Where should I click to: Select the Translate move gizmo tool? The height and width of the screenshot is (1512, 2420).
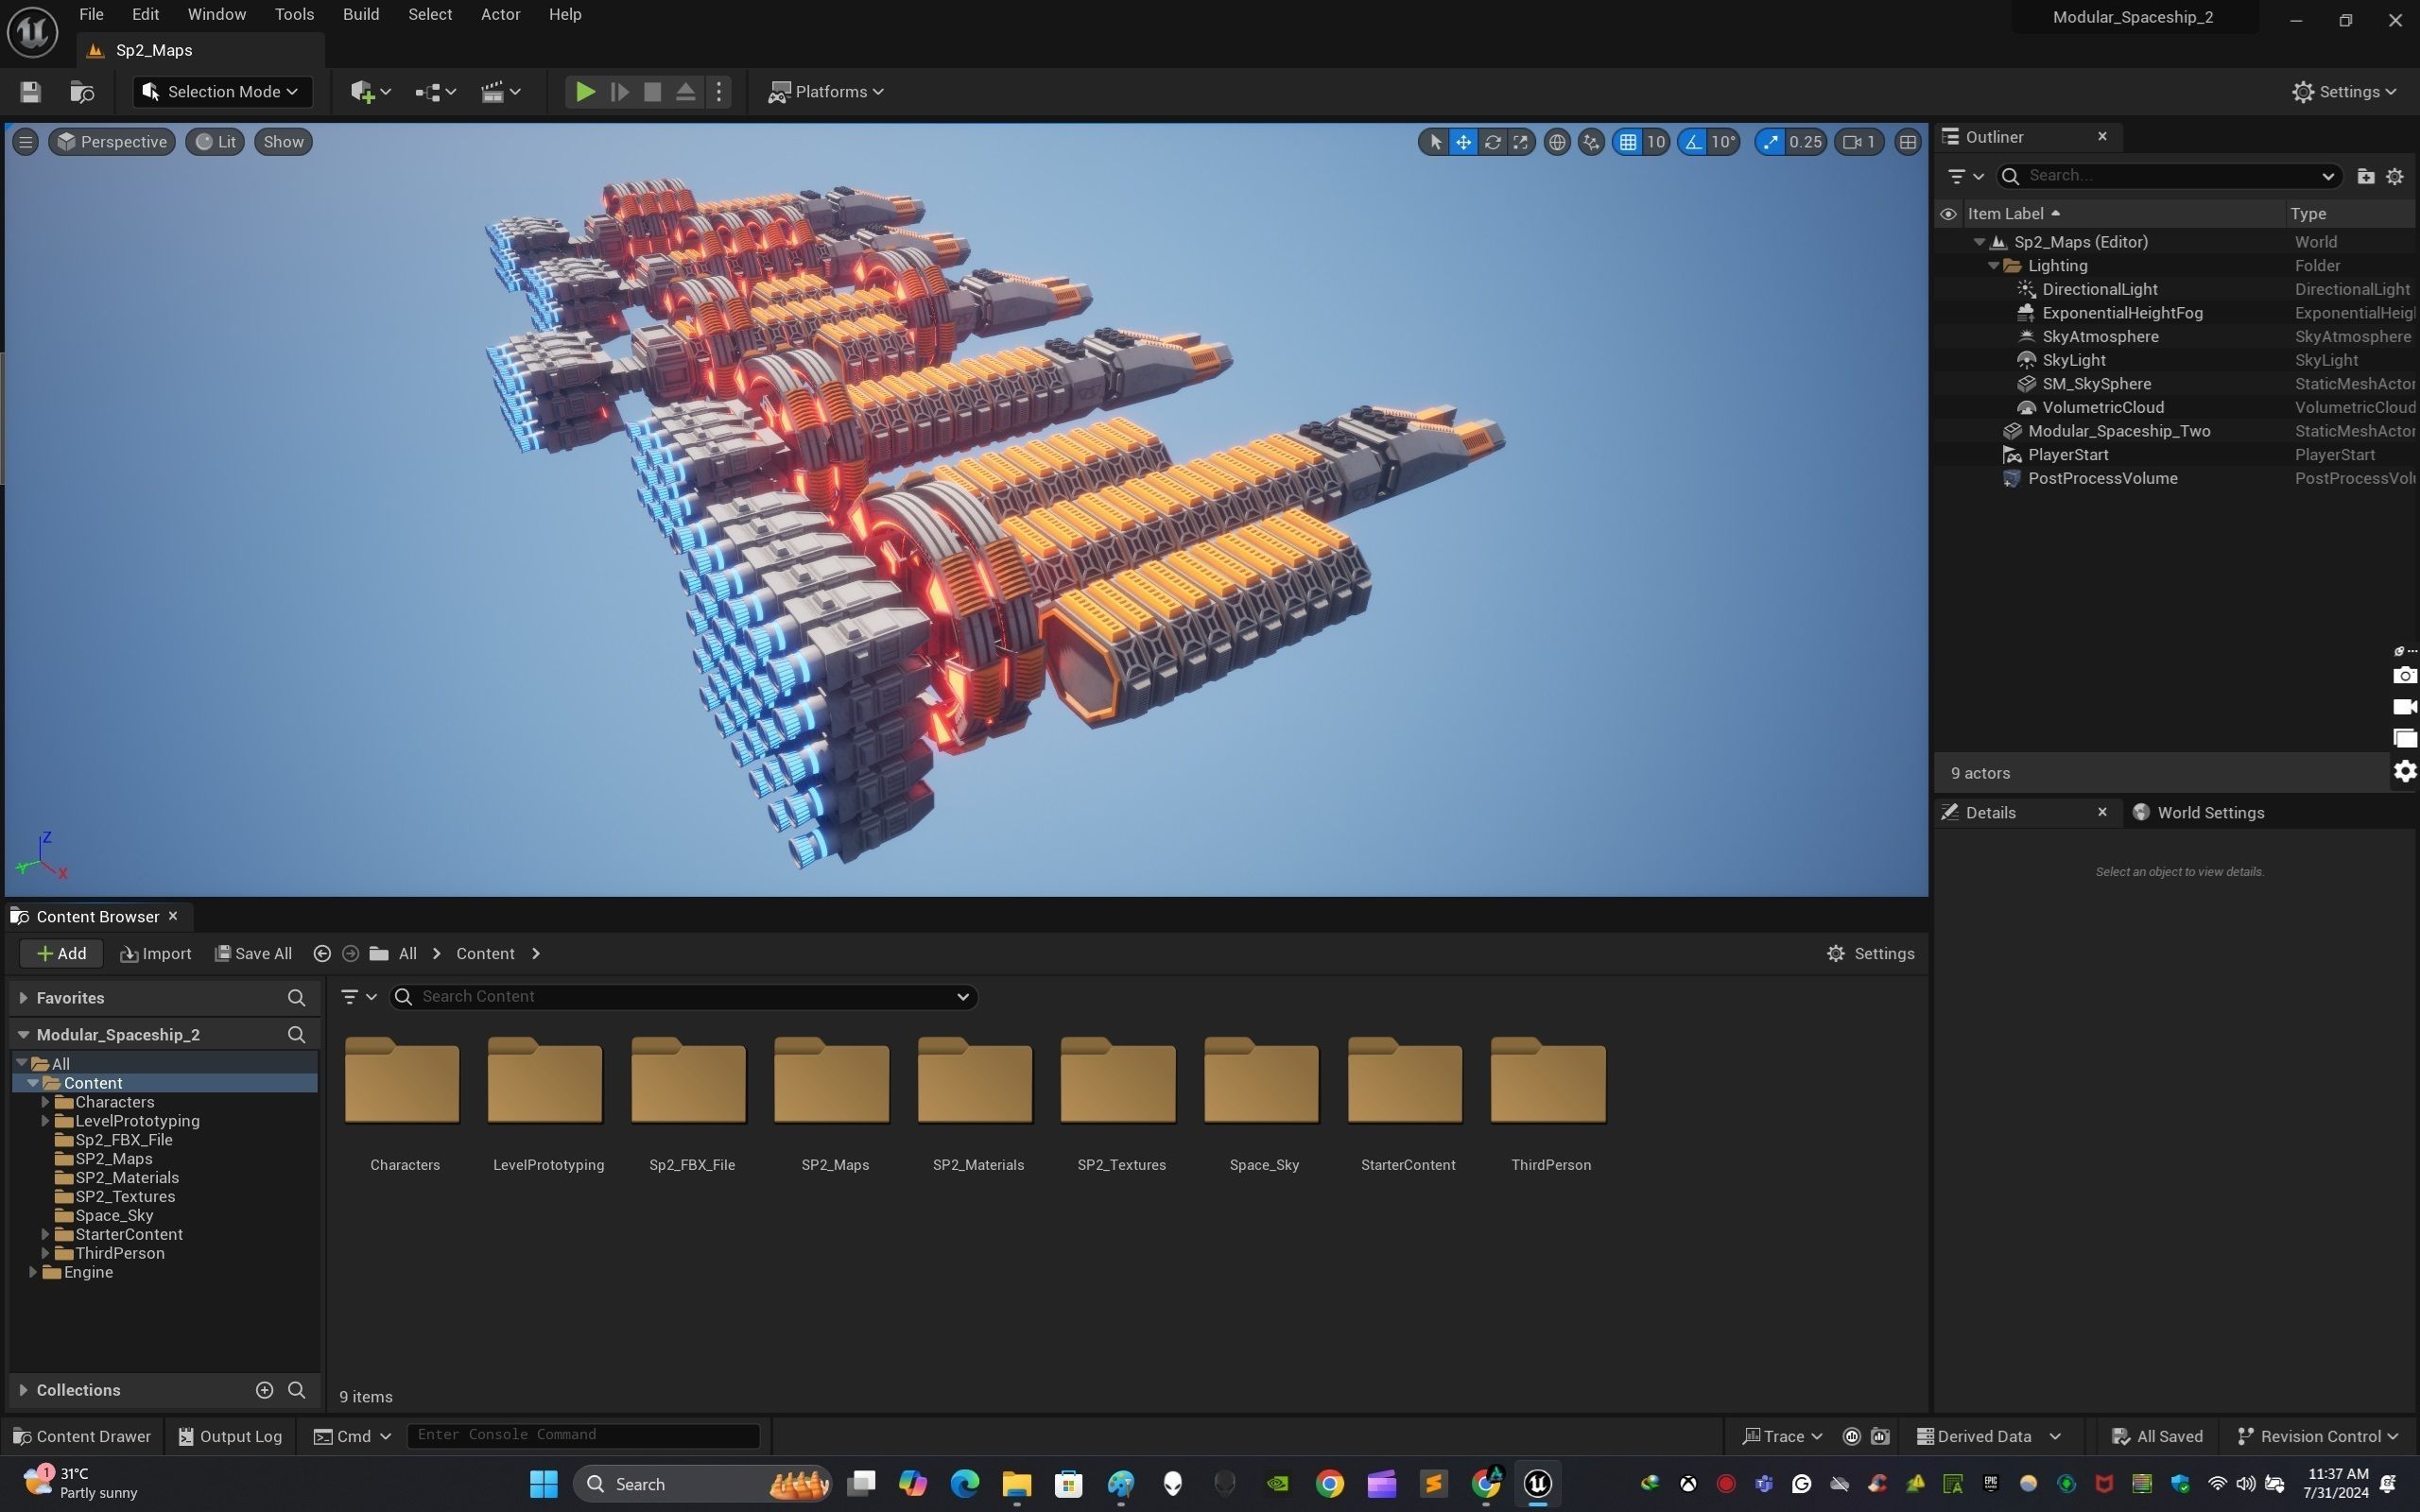pyautogui.click(x=1463, y=142)
